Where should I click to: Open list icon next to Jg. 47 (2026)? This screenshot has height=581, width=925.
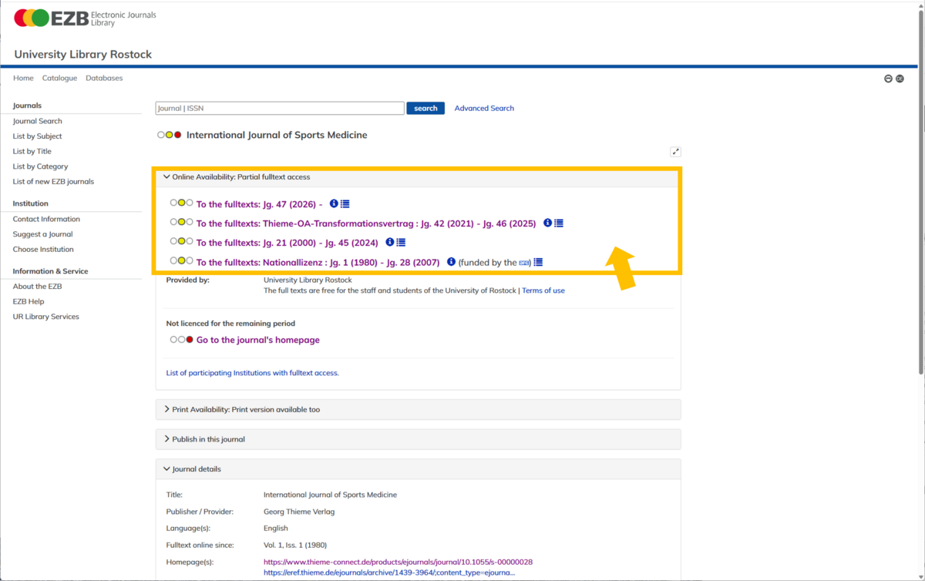pos(345,204)
